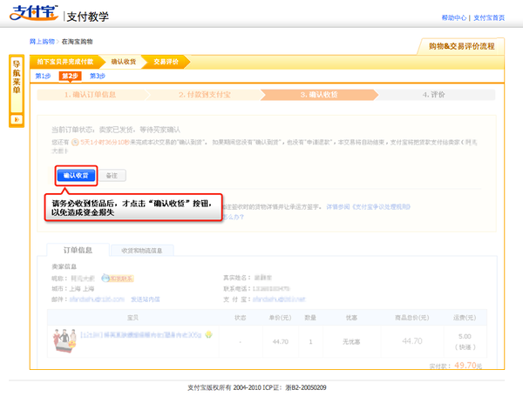Viewport: 523px width, 403px height.
Task: Select the highlighted 第2步 step
Action: tap(70, 77)
